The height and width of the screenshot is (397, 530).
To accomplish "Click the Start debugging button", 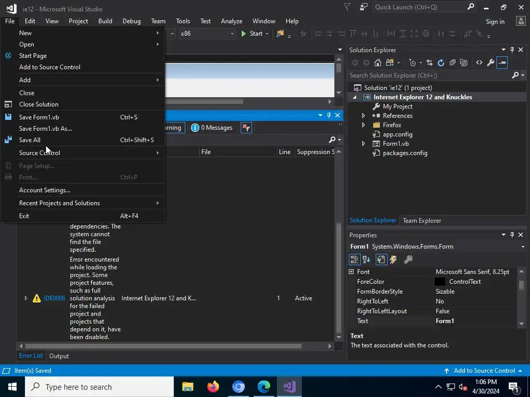I will click(255, 34).
